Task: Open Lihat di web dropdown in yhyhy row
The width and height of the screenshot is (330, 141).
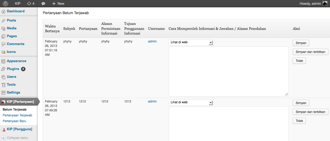Action: coord(191,42)
